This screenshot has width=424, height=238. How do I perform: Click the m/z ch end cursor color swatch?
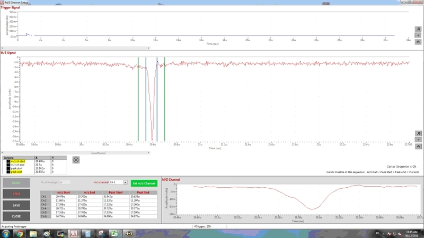point(8,165)
